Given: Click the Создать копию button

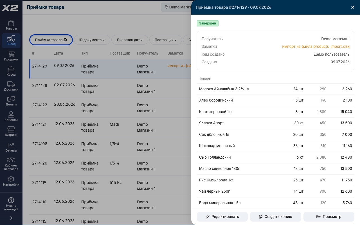Looking at the screenshot, I should pos(276,217).
